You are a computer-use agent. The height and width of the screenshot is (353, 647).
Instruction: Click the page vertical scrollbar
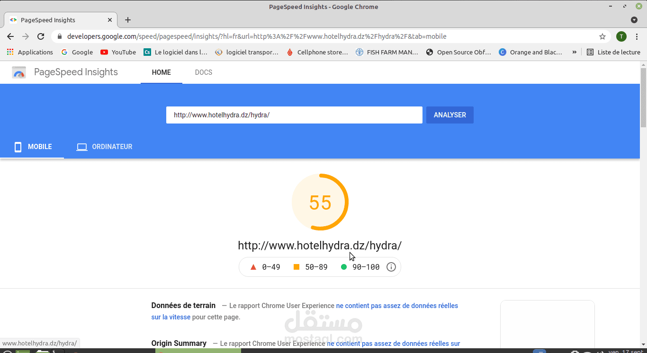[643, 97]
